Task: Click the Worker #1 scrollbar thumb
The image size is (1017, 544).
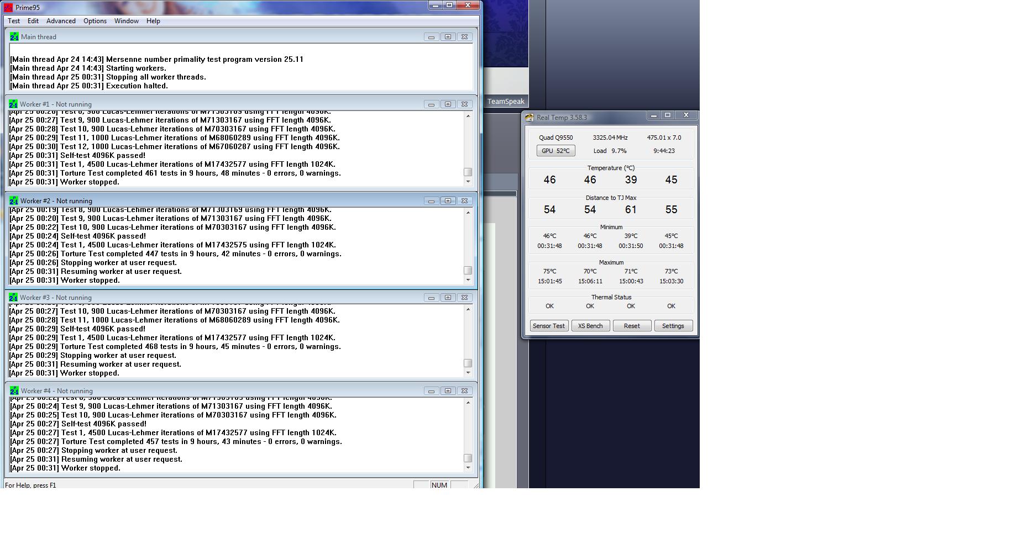Action: (468, 172)
